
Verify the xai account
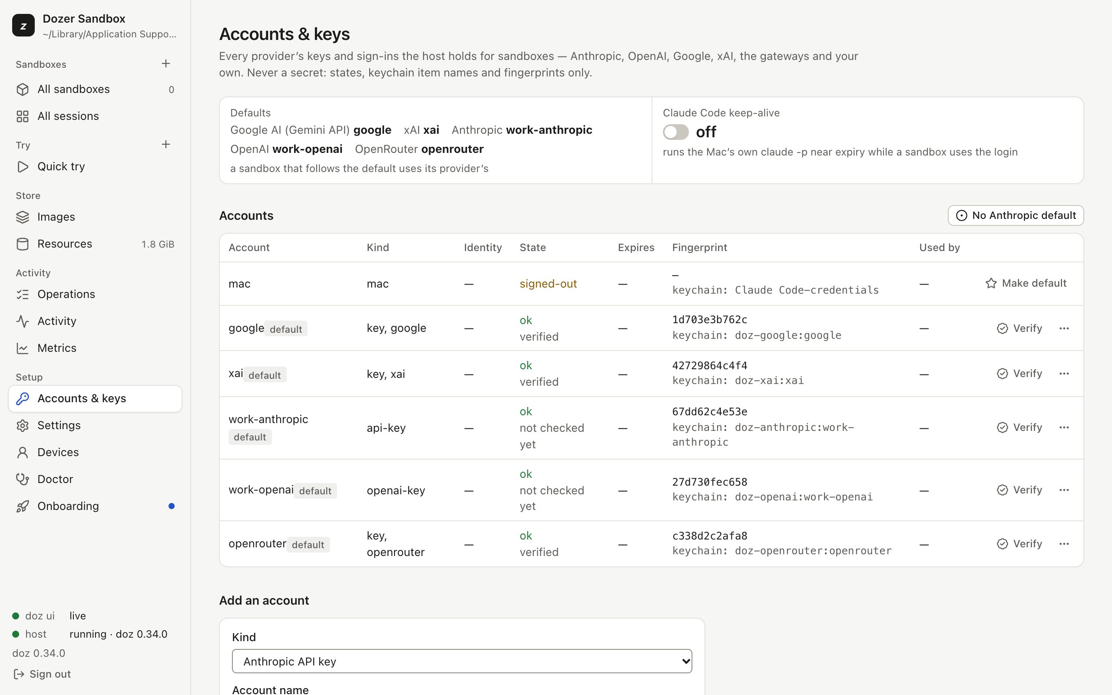1019,373
